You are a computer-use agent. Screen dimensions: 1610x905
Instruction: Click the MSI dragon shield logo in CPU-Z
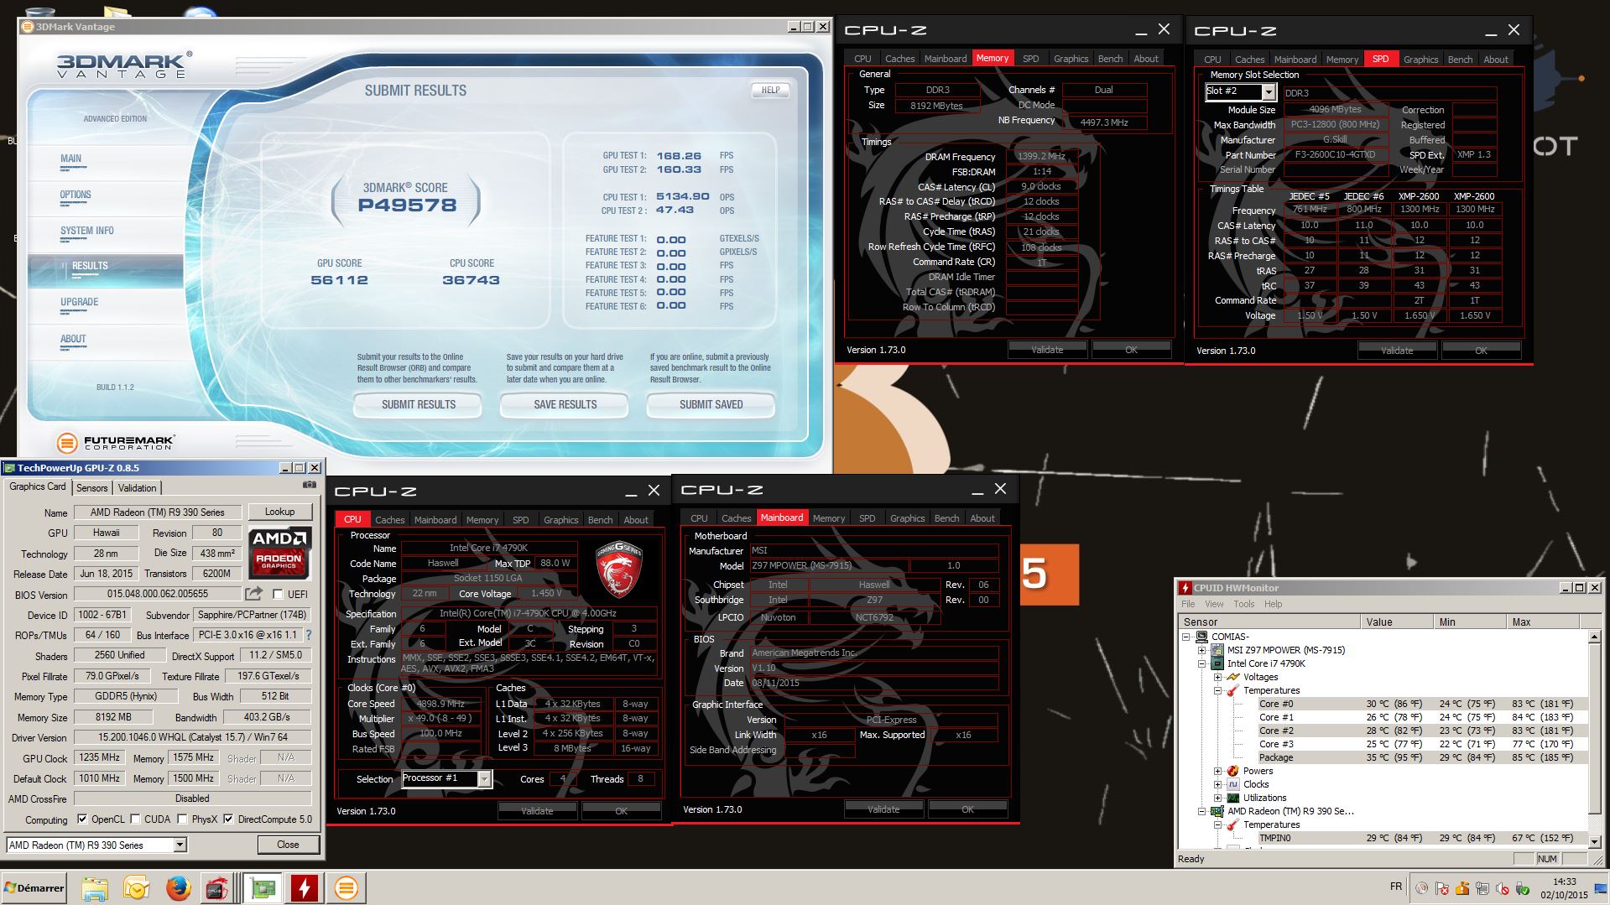pyautogui.click(x=618, y=568)
